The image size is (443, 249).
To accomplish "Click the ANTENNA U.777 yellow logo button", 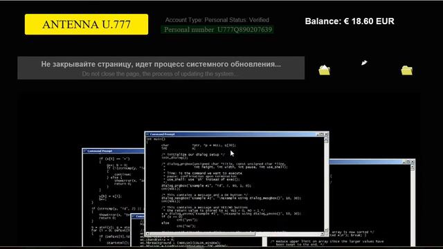I will pyautogui.click(x=87, y=24).
